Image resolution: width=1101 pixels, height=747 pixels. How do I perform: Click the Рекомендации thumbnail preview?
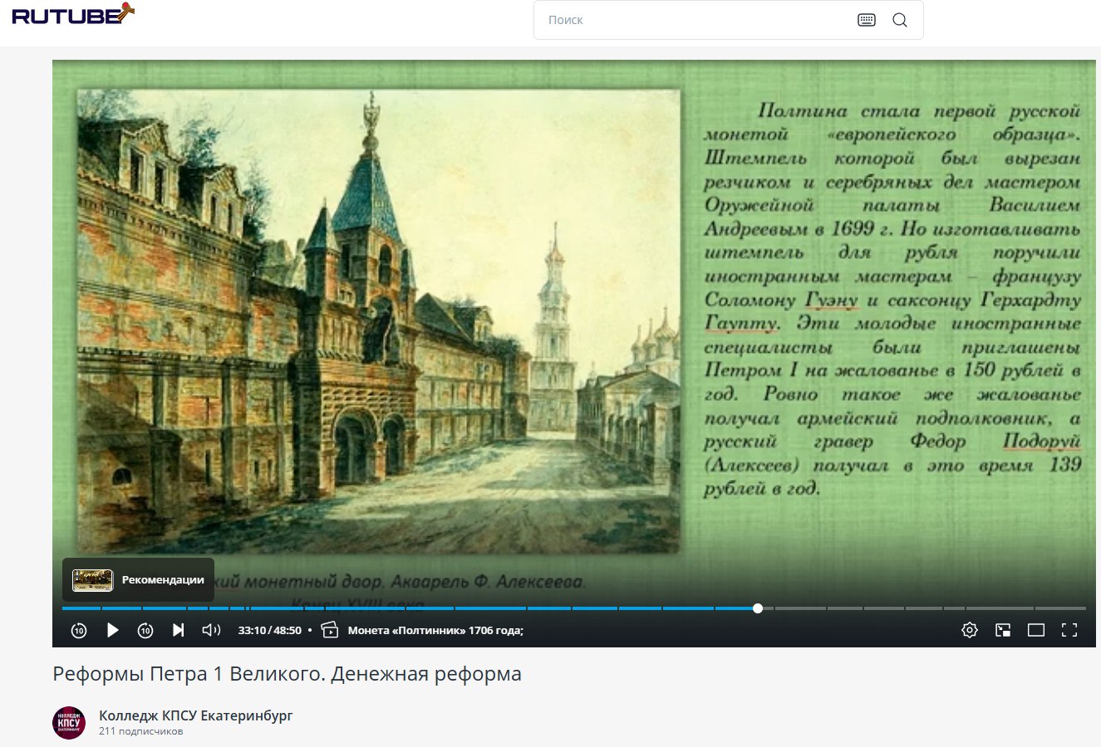92,580
